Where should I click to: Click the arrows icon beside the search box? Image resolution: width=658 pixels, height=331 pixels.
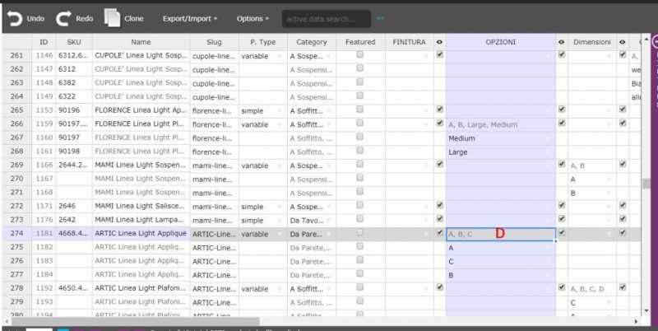point(380,17)
